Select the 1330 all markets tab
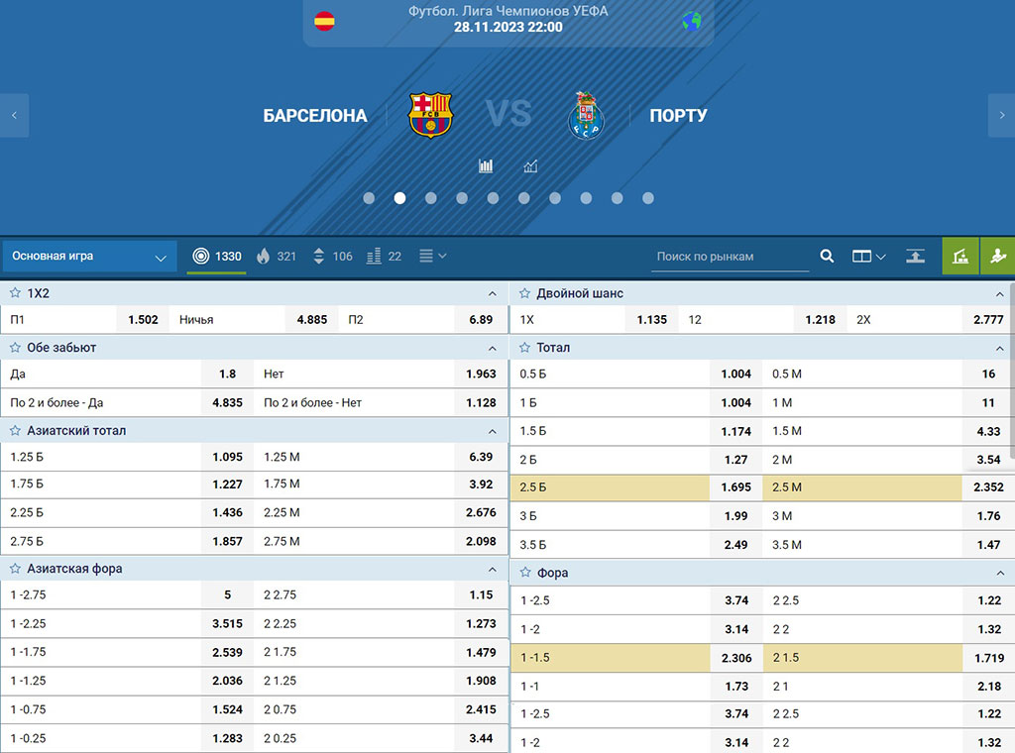1015x753 pixels. [217, 257]
